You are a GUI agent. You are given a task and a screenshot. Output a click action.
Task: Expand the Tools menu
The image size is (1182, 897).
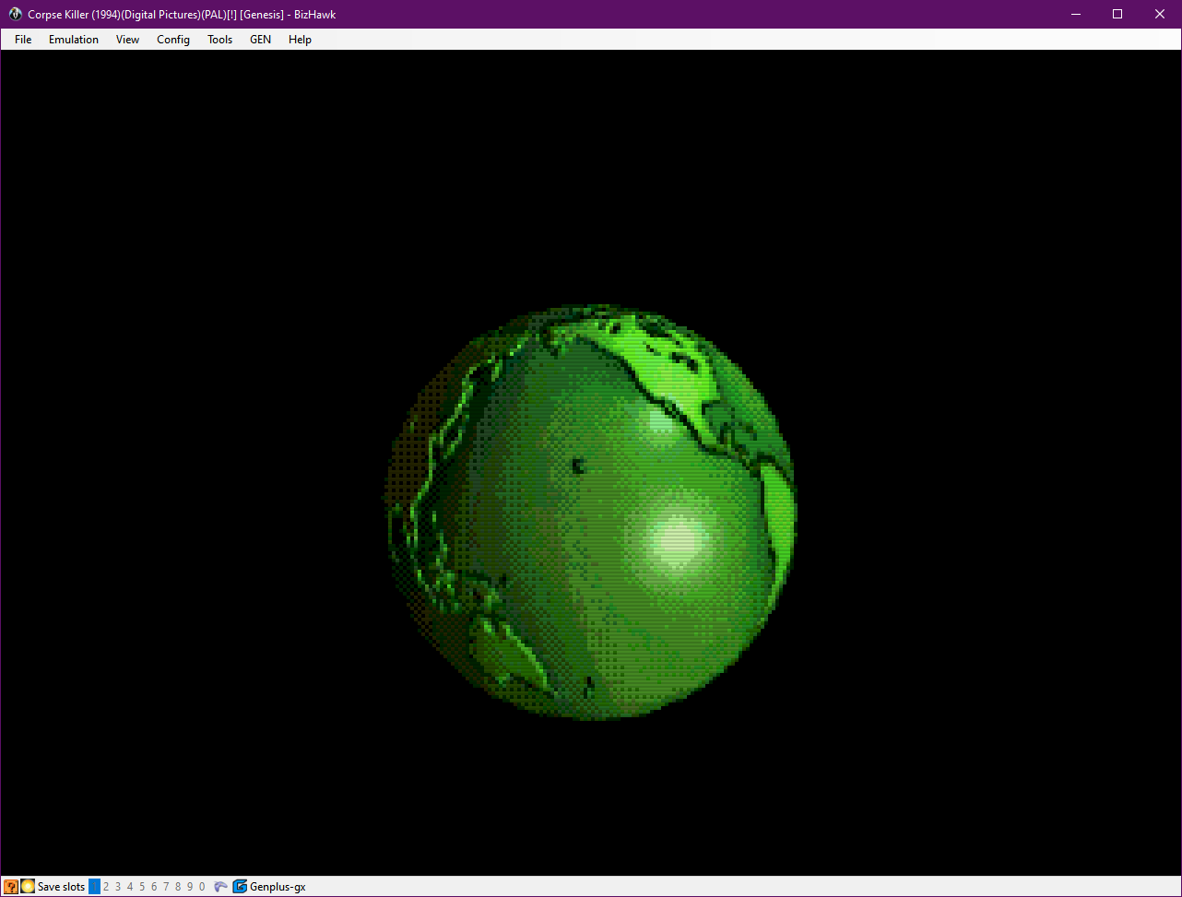(x=219, y=40)
